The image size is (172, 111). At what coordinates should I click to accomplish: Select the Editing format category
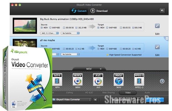tap(70, 93)
